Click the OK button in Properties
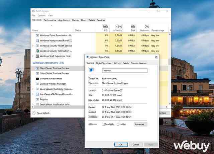 (121, 145)
